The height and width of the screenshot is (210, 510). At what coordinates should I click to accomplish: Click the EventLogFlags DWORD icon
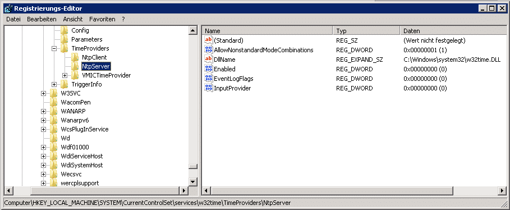[208, 79]
